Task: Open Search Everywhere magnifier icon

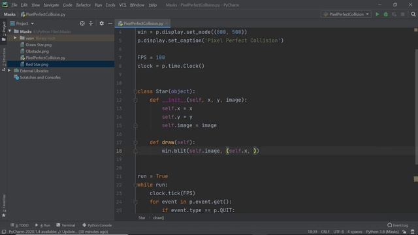Action: click(x=413, y=14)
